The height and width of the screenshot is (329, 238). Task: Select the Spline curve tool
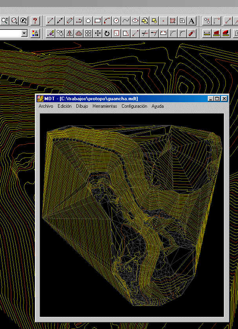126,21
